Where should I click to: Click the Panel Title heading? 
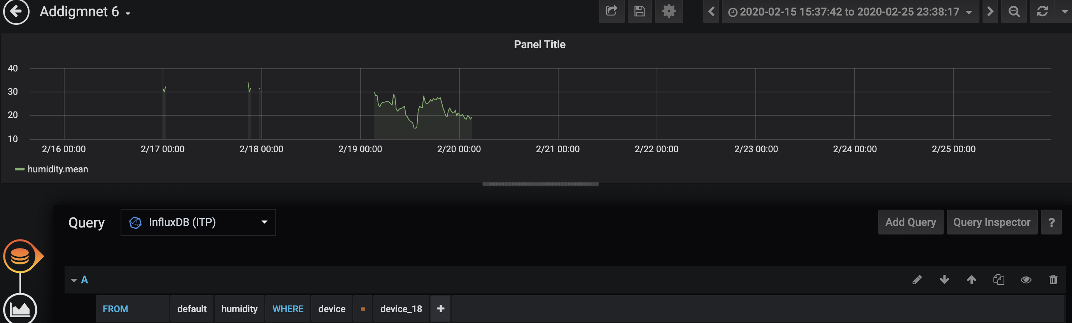click(540, 44)
